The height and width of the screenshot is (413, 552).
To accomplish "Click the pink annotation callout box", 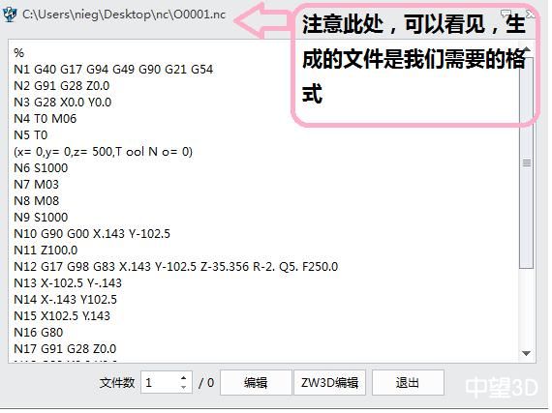I will coord(414,63).
